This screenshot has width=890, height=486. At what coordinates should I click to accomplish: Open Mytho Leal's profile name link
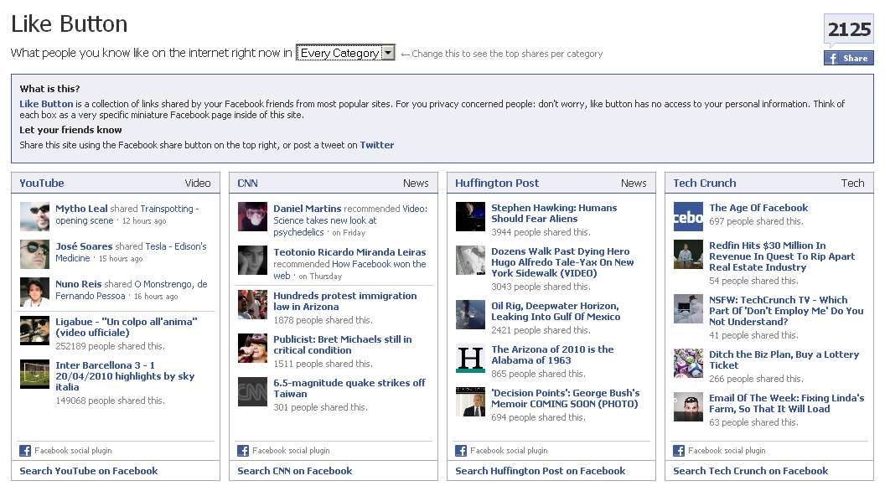tap(81, 209)
